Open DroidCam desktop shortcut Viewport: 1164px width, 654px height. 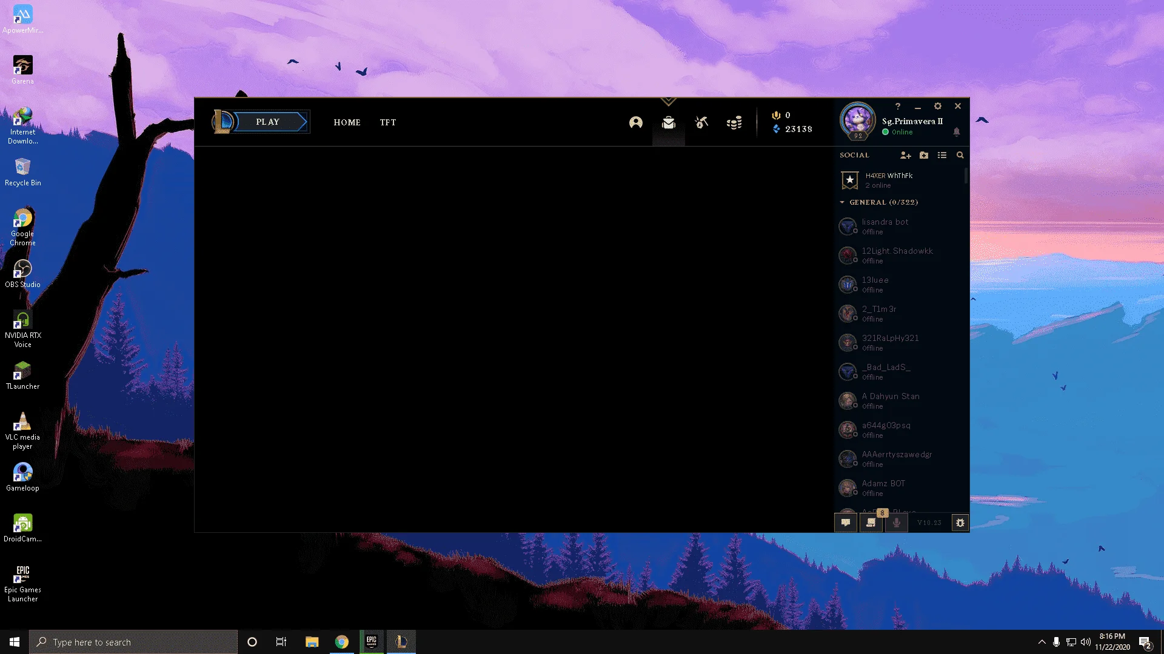click(22, 527)
